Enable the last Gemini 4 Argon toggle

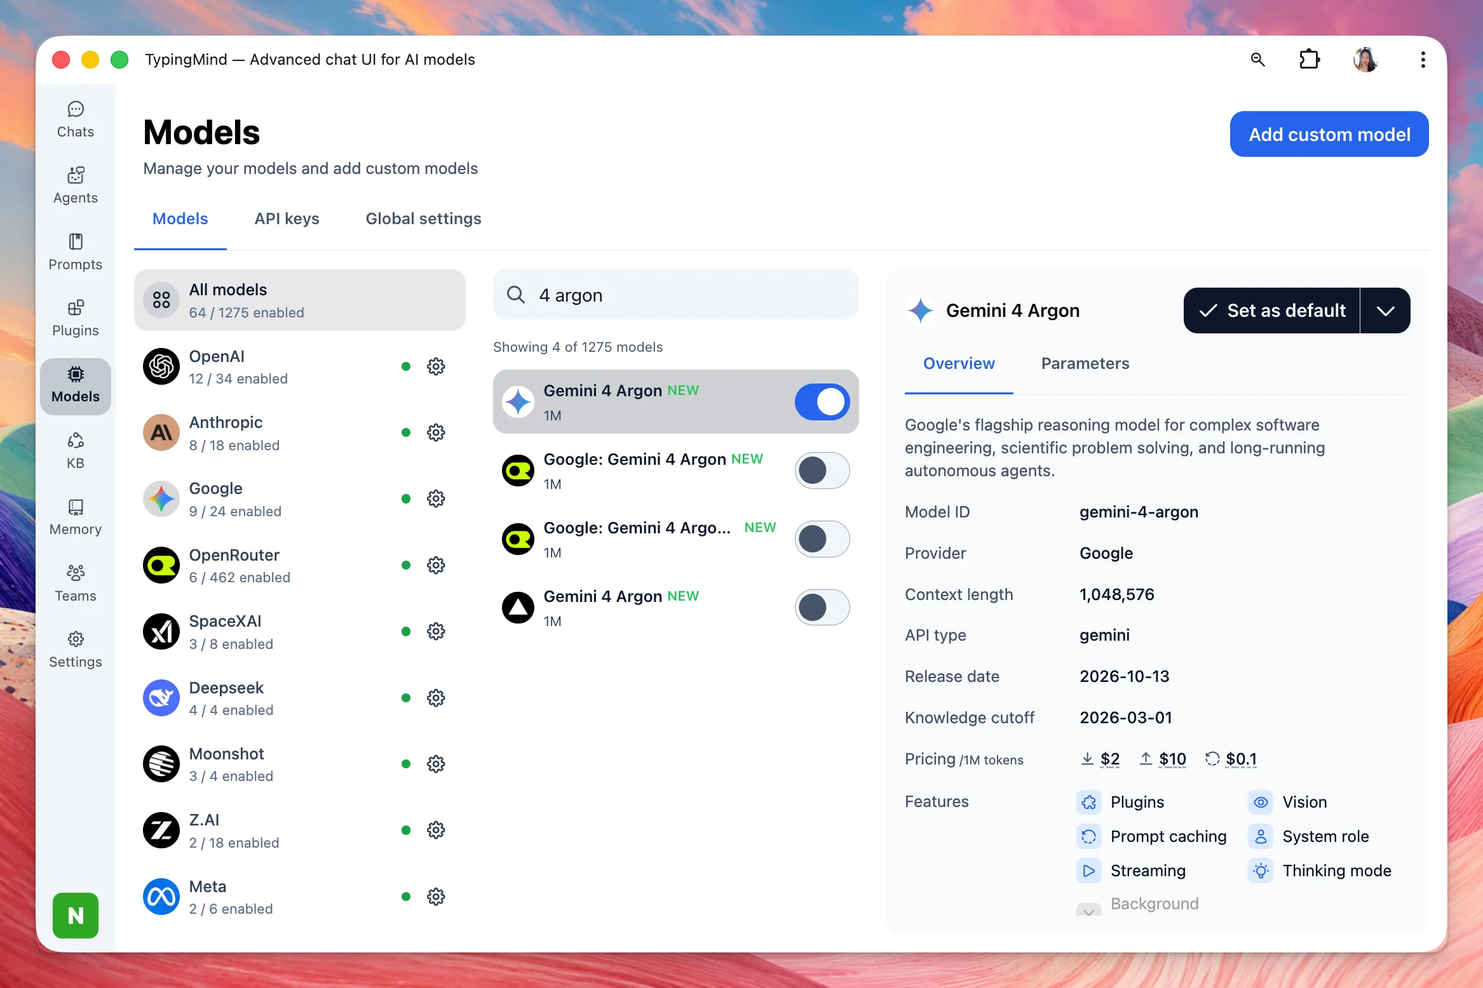point(822,608)
